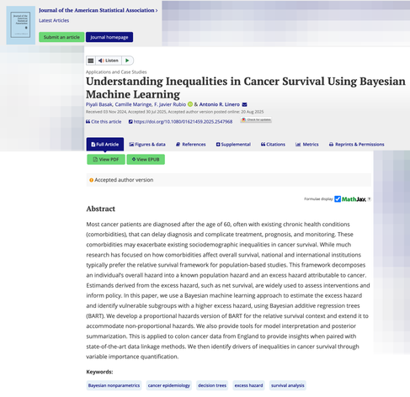The width and height of the screenshot is (410, 397).
Task: Click Antonio R. Linero's email envelope icon
Action: tap(244, 104)
